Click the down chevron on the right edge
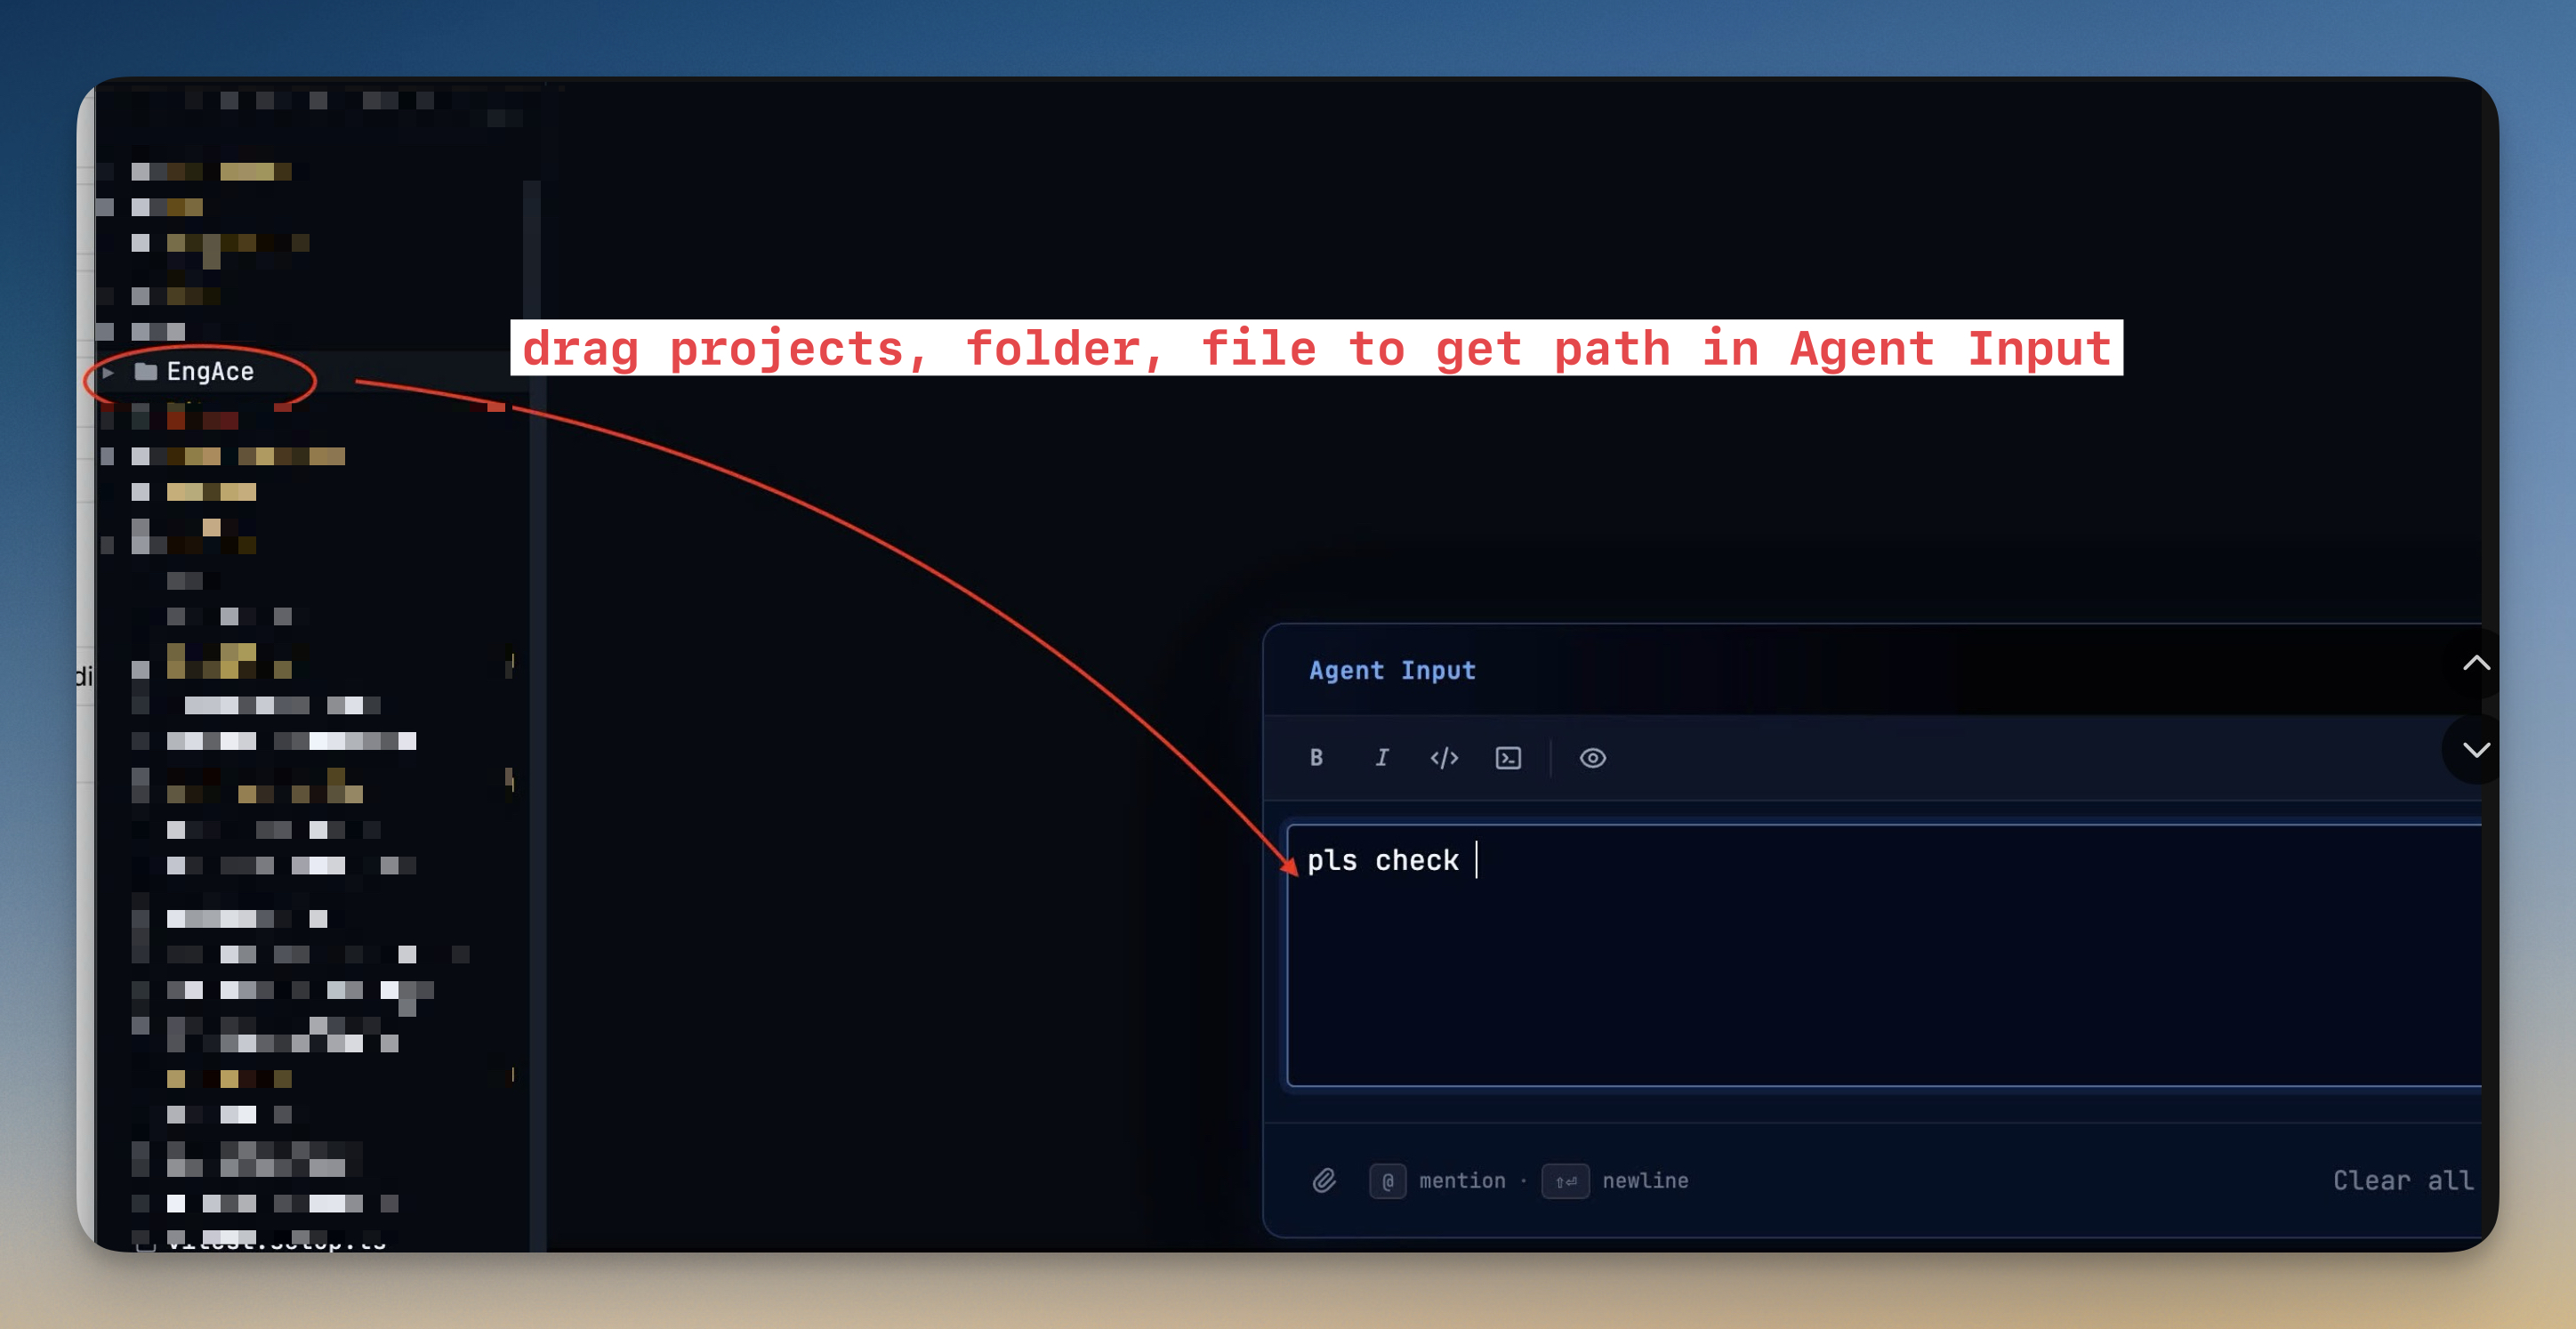Image resolution: width=2576 pixels, height=1329 pixels. point(2476,749)
